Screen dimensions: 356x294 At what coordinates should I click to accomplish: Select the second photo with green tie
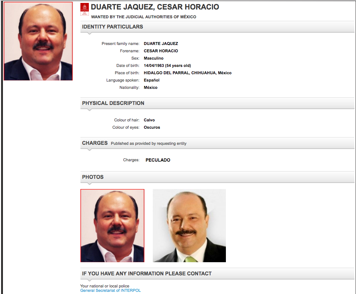[189, 226]
